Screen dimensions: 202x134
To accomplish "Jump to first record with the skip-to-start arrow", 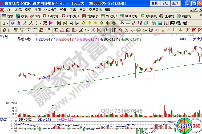I will tap(59, 23).
